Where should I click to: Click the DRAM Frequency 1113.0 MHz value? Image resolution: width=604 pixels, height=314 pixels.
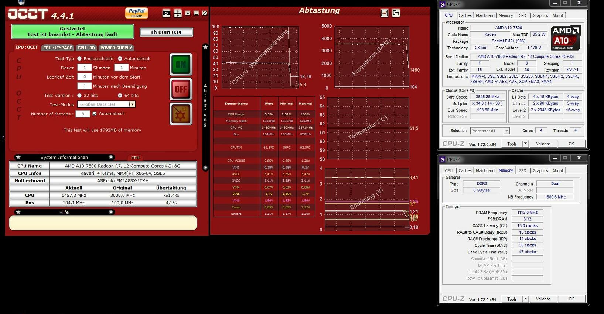pyautogui.click(x=527, y=213)
